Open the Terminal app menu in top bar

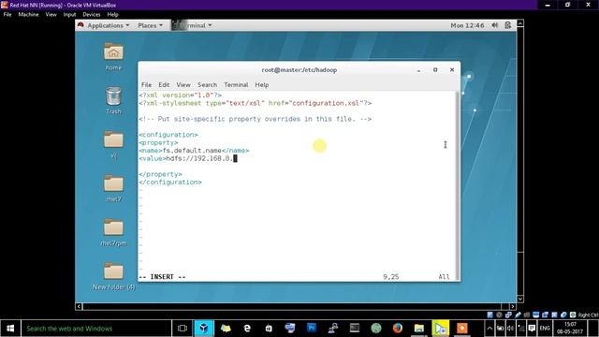tap(193, 25)
